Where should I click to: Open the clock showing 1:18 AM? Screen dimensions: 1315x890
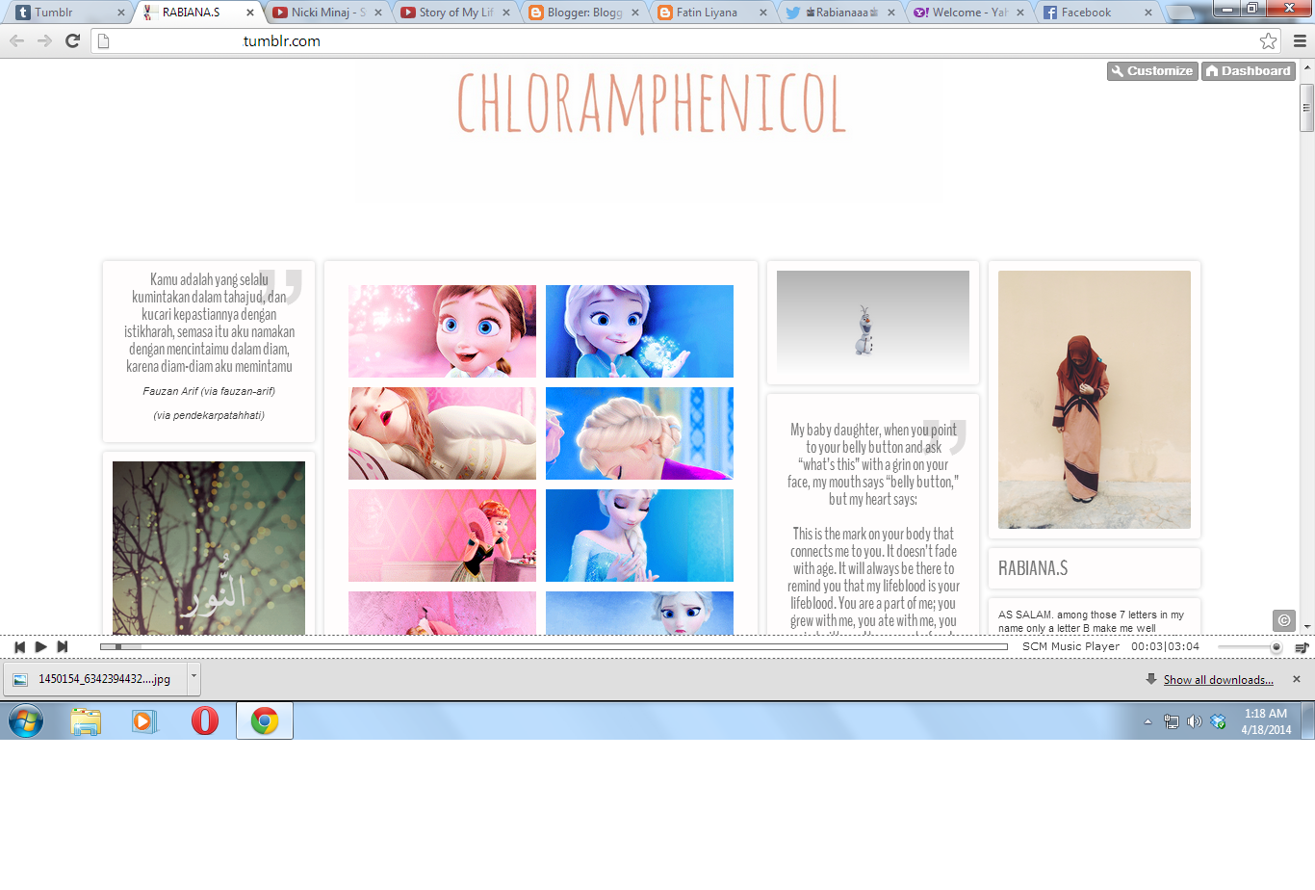coord(1265,721)
